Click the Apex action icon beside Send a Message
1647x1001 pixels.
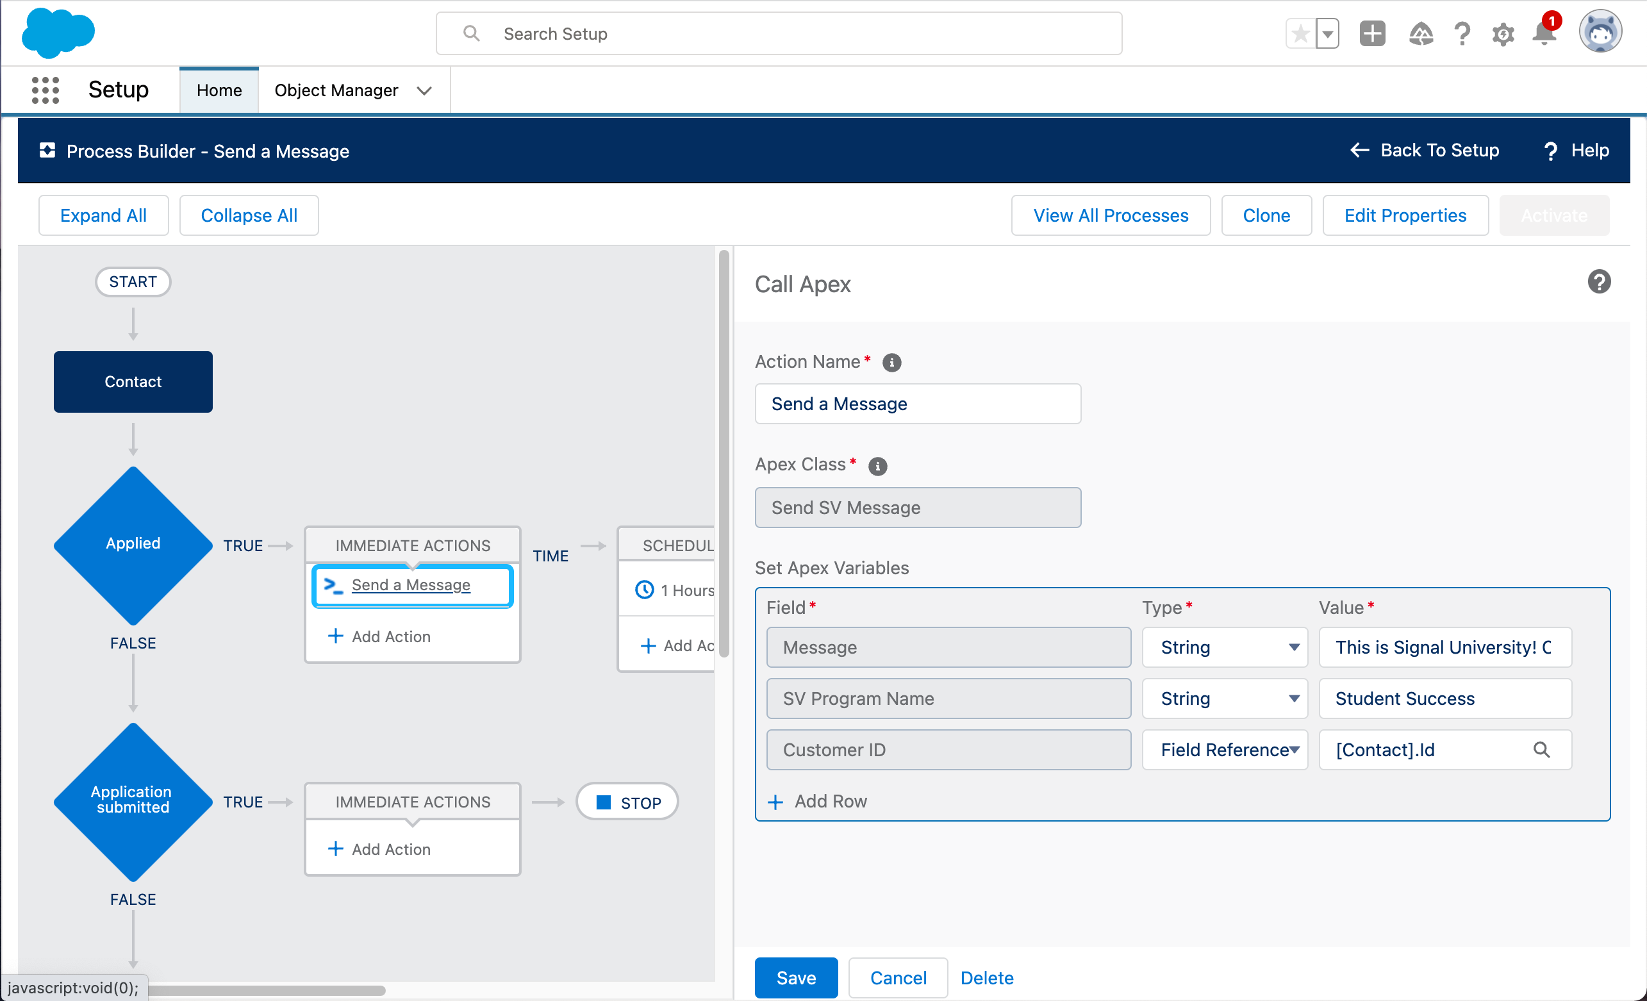[333, 586]
